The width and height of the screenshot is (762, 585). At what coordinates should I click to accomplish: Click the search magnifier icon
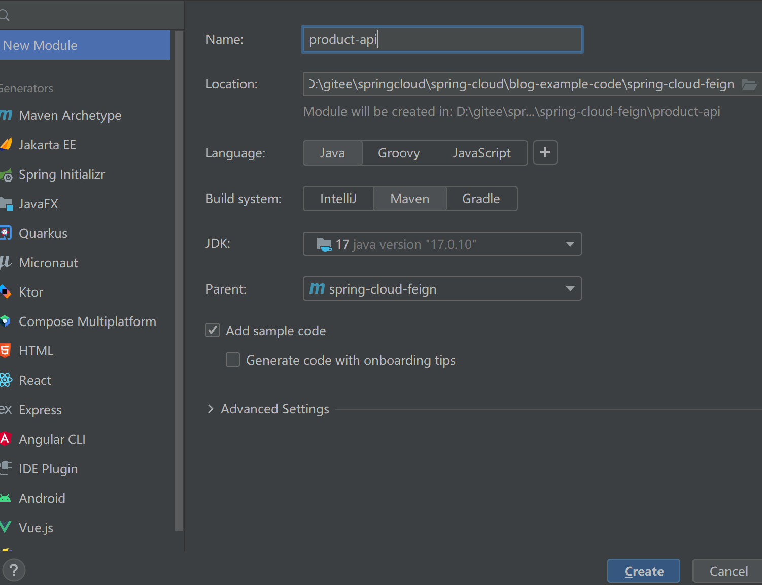click(5, 16)
